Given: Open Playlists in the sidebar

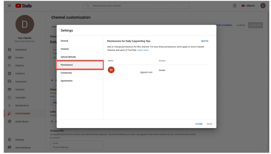Looking at the screenshot, I should pos(20,66).
